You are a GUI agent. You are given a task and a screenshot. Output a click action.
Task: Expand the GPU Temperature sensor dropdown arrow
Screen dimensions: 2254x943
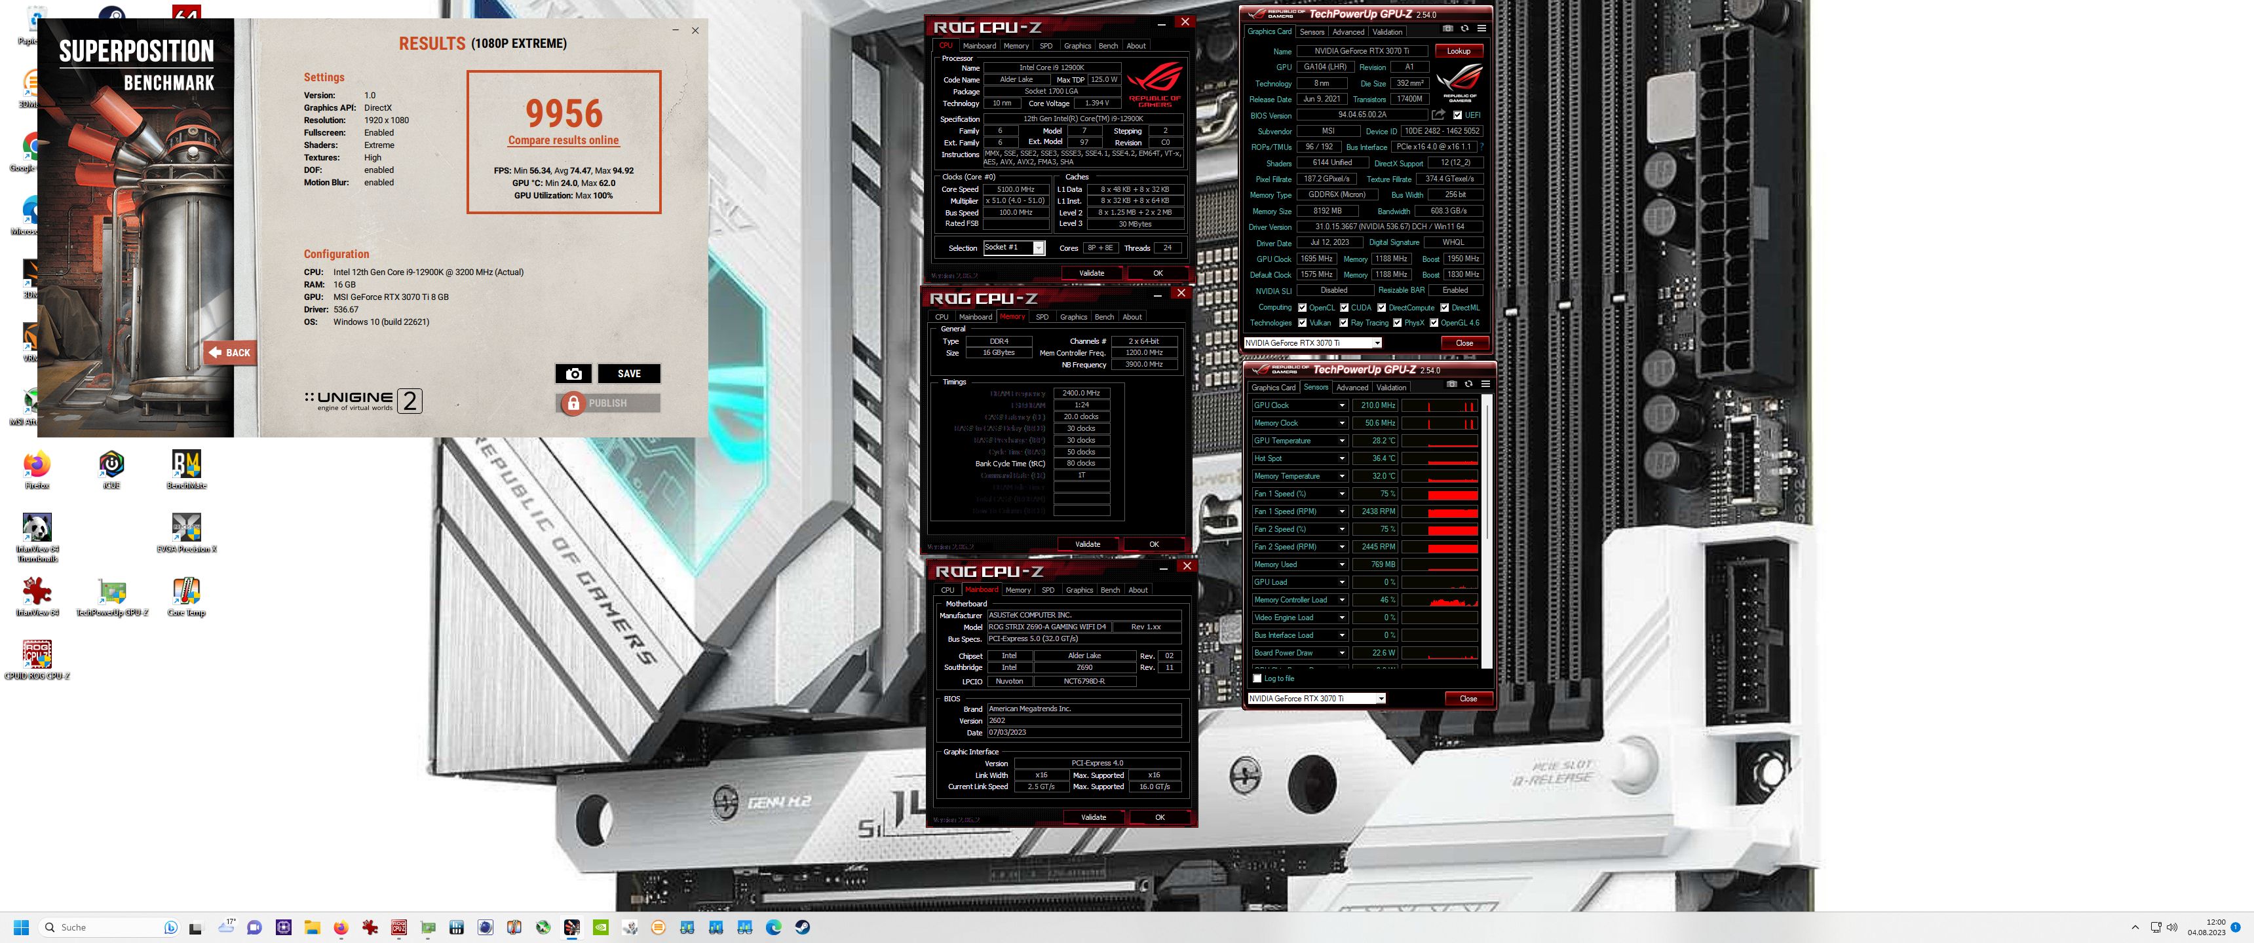pos(1341,441)
